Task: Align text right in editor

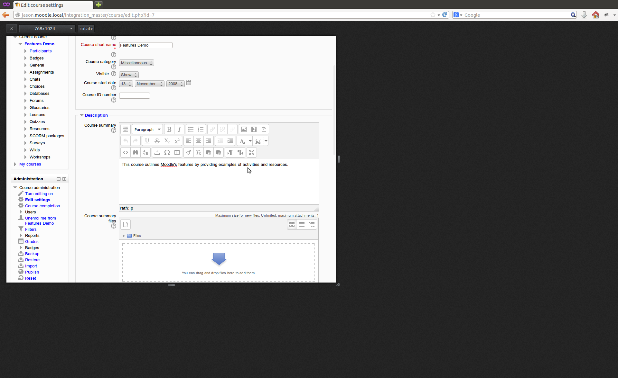Action: coord(209,141)
